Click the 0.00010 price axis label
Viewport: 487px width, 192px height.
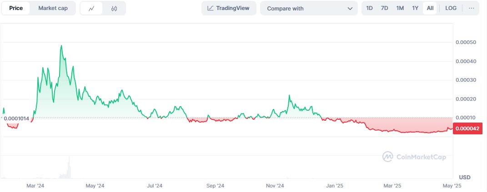tap(466, 118)
